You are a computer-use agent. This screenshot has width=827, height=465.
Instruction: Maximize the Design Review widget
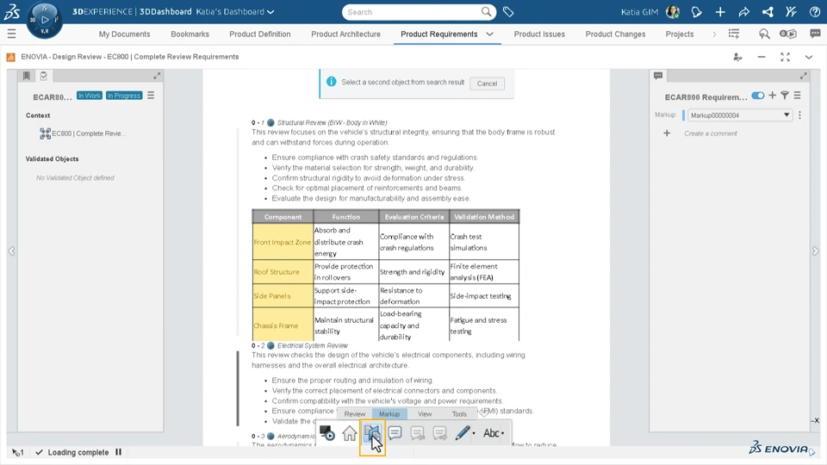click(x=786, y=57)
